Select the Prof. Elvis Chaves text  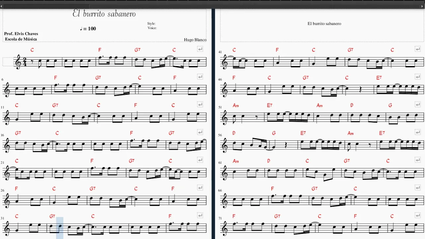(x=21, y=34)
